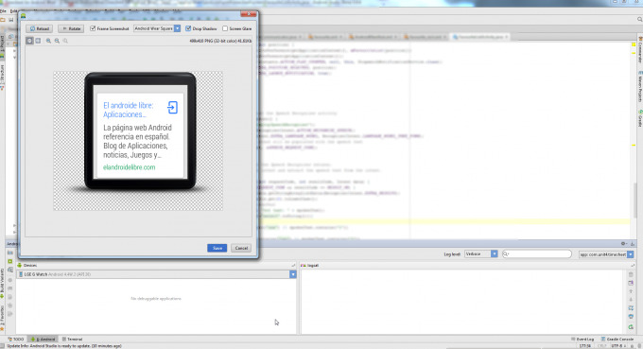Click the up arrow icon in logcat toolbar
Image resolution: width=643 pixels, height=349 pixels.
tap(631, 291)
